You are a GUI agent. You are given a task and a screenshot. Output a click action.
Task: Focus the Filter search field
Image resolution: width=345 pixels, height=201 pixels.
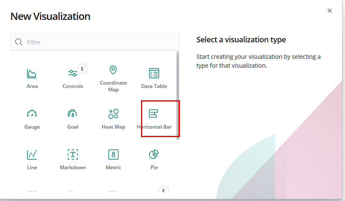click(x=95, y=42)
